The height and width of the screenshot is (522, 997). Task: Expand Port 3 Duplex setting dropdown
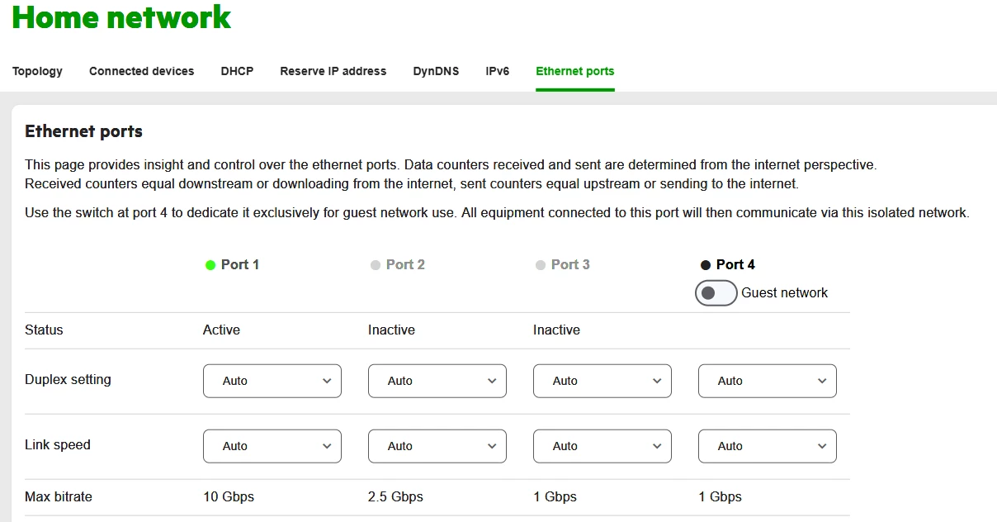602,381
